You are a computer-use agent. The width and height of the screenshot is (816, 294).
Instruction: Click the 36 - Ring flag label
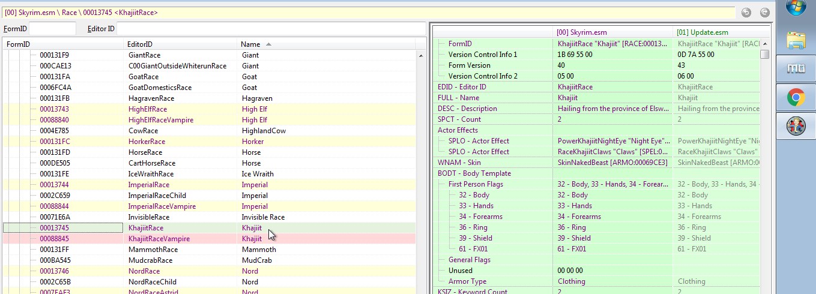[x=473, y=227]
